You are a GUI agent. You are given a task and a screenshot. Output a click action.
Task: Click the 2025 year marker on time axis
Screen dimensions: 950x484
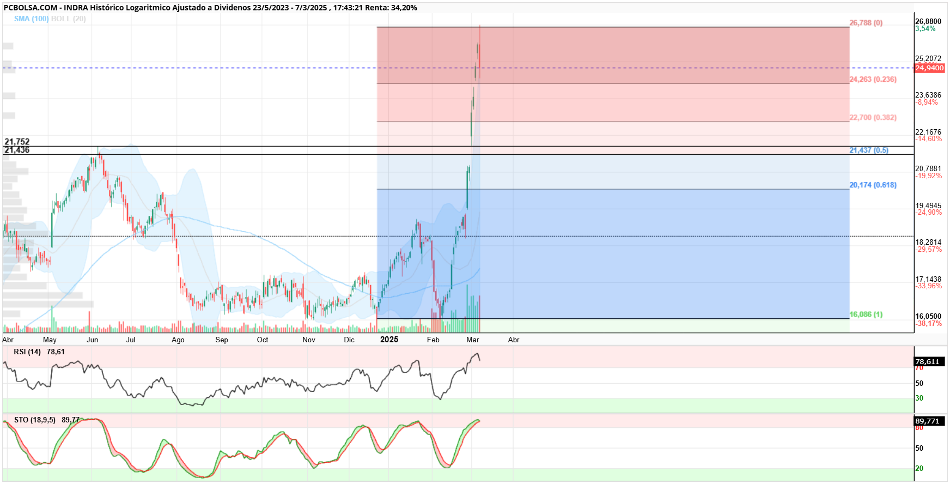389,340
